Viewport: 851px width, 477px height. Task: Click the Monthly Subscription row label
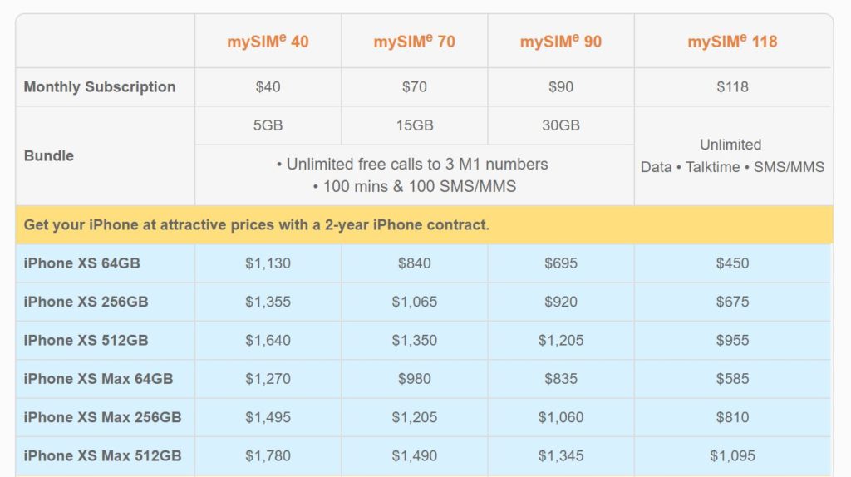coord(100,87)
